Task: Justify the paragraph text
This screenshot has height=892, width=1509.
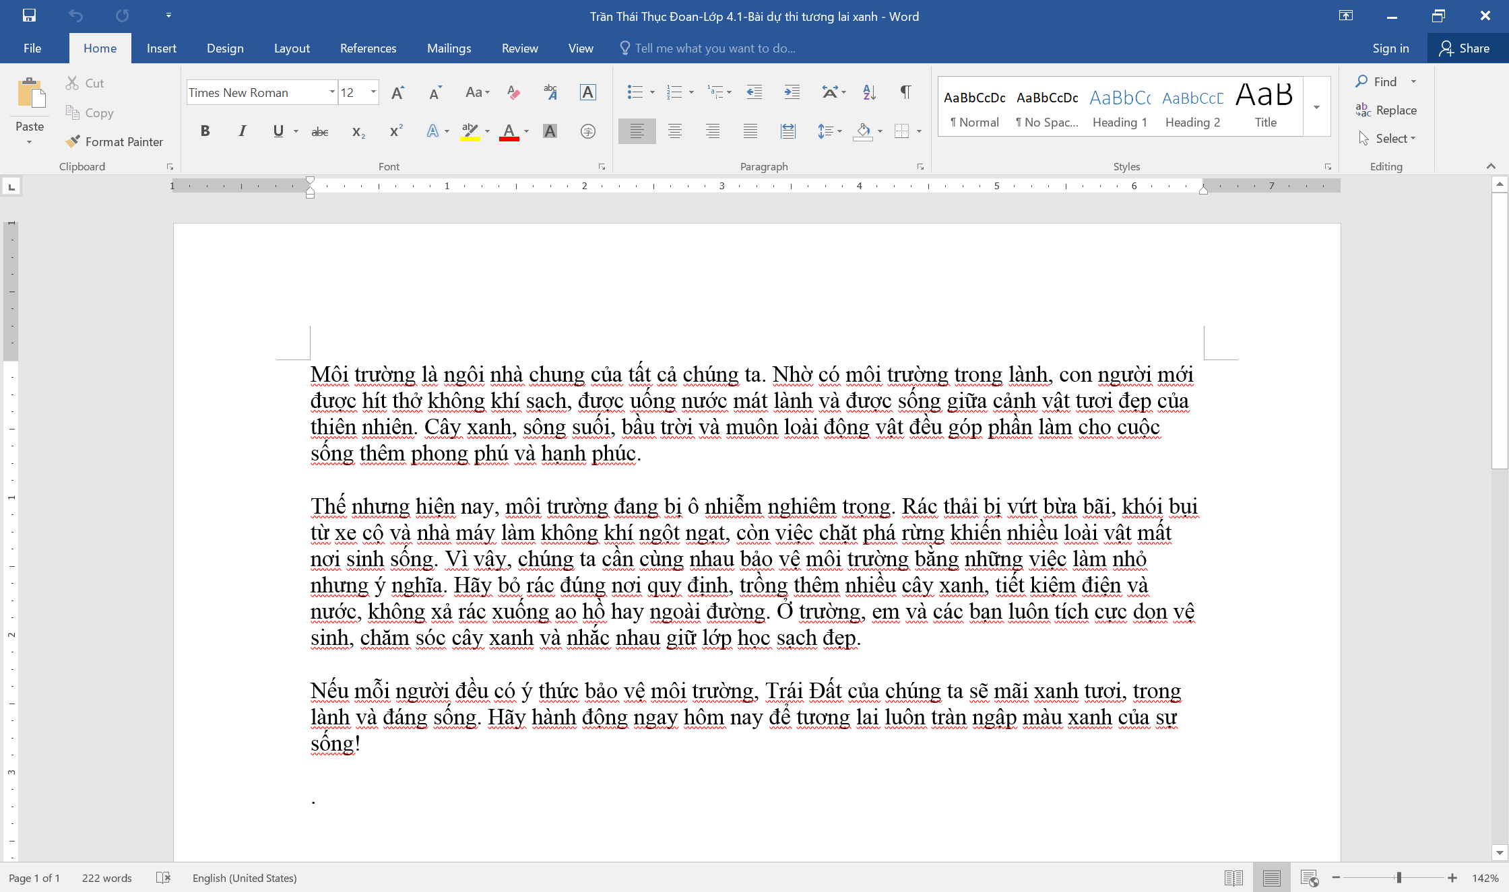Action: (750, 131)
